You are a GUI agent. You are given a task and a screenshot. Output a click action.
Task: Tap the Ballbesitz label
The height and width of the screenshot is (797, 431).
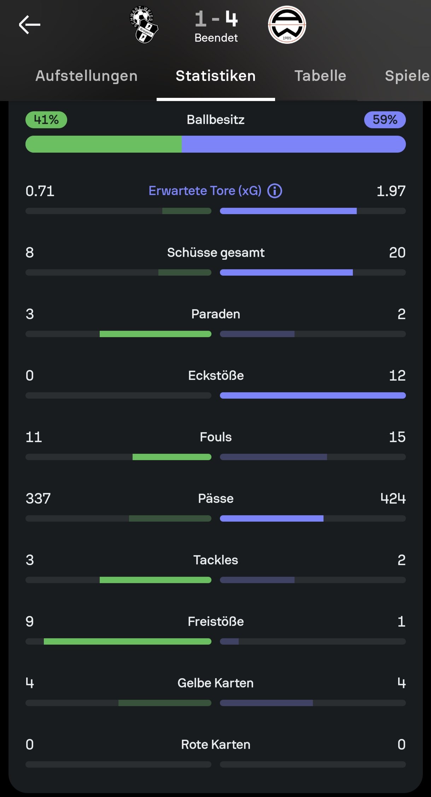(216, 120)
